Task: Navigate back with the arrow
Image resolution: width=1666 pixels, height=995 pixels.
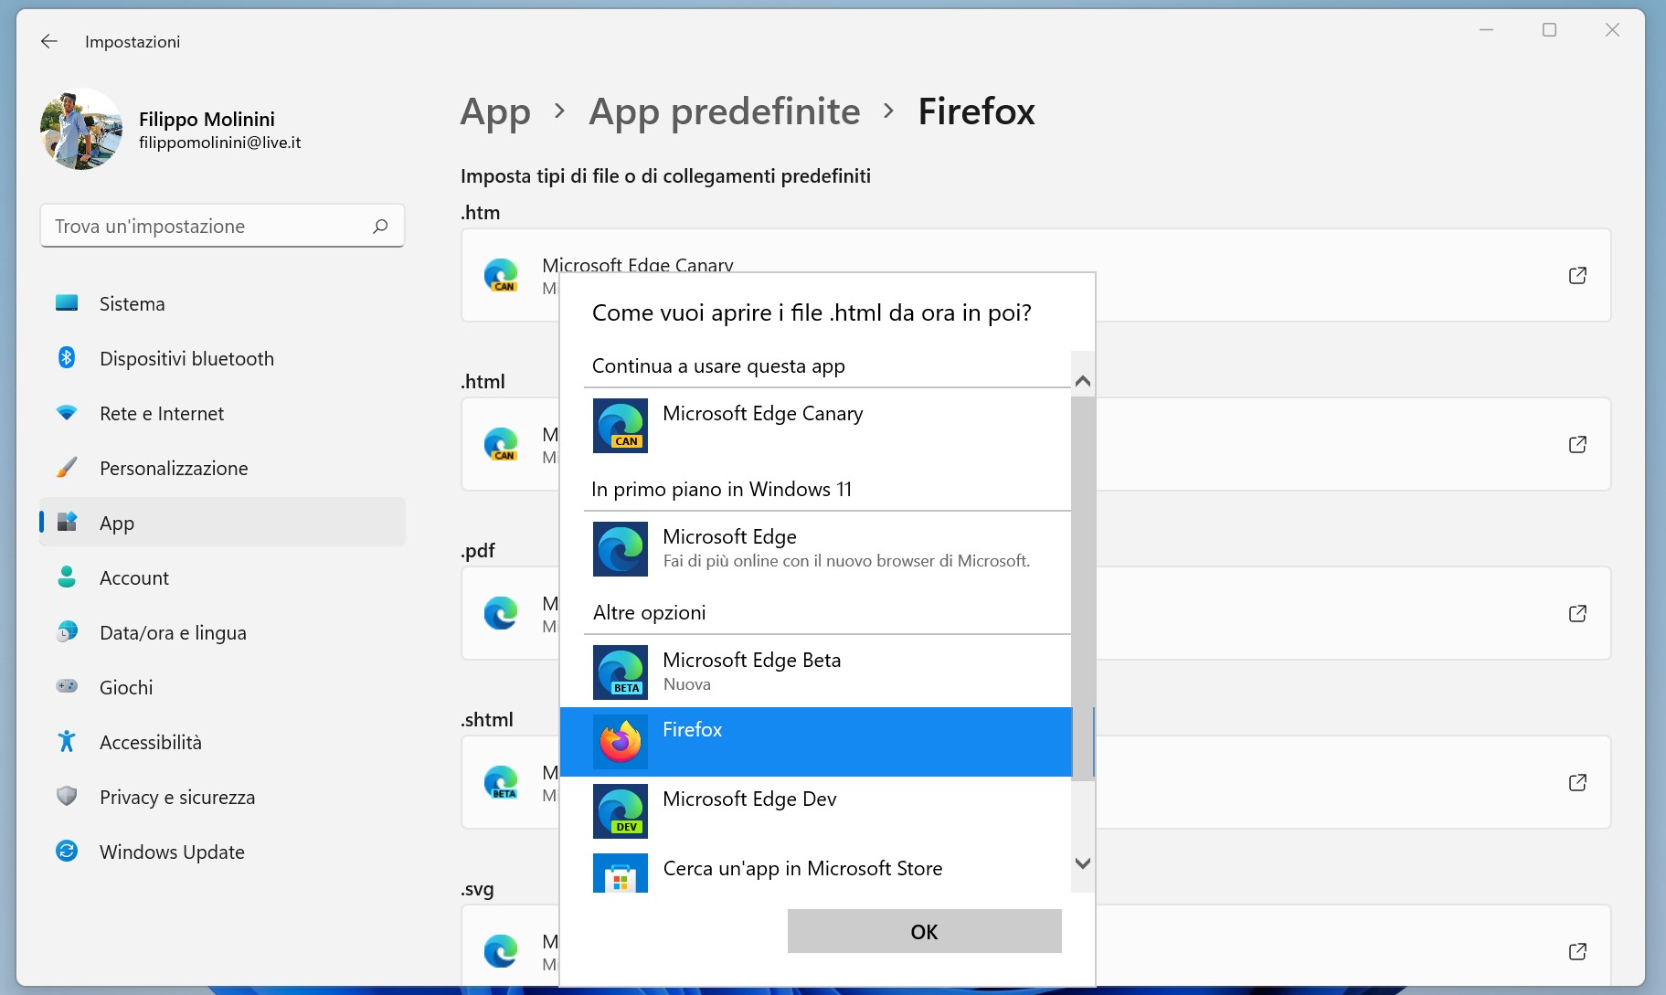Action: [x=48, y=41]
